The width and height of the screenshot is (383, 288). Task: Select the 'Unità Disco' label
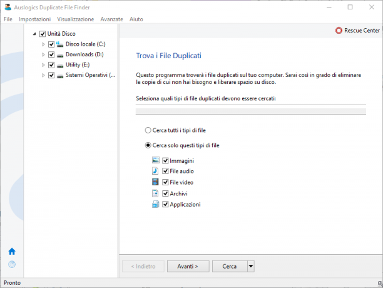(61, 34)
